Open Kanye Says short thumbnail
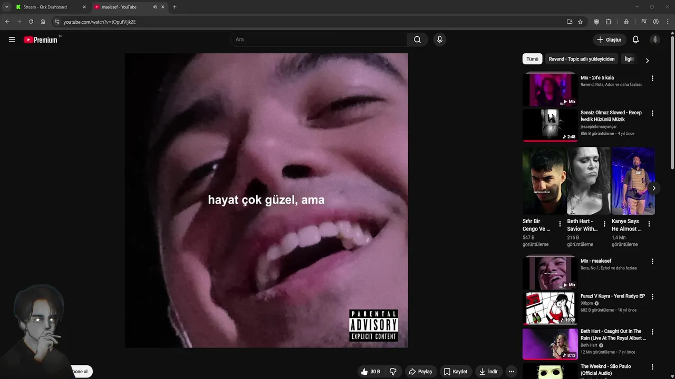Image resolution: width=675 pixels, height=379 pixels. 633,181
